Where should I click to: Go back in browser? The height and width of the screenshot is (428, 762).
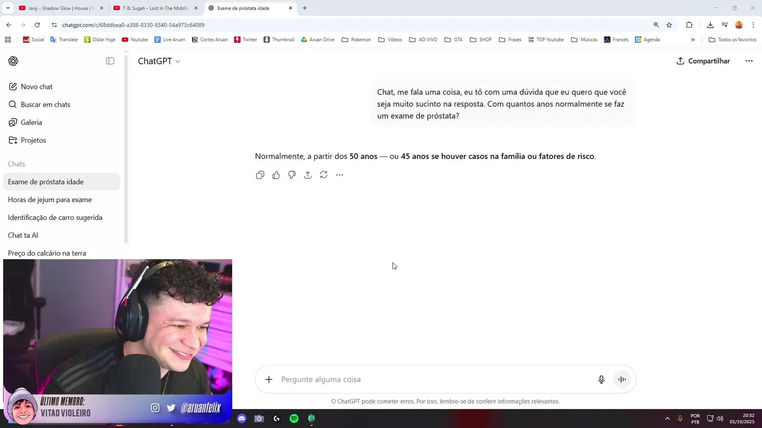coord(8,25)
